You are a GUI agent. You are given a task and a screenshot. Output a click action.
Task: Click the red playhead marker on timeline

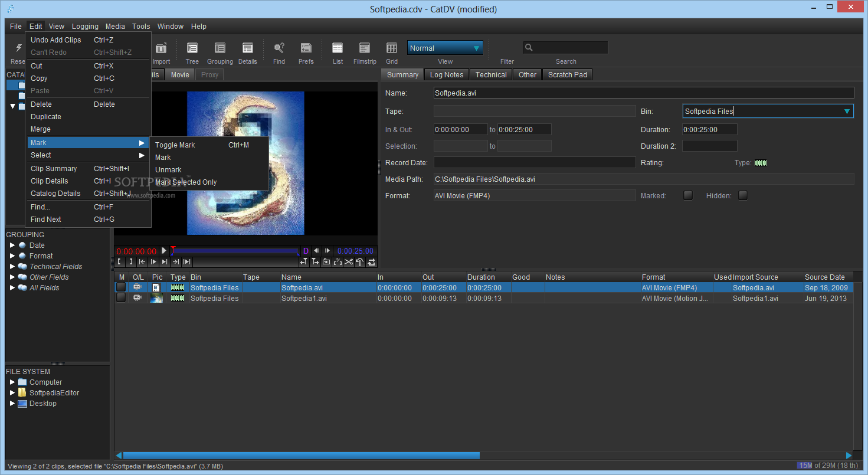click(x=173, y=248)
